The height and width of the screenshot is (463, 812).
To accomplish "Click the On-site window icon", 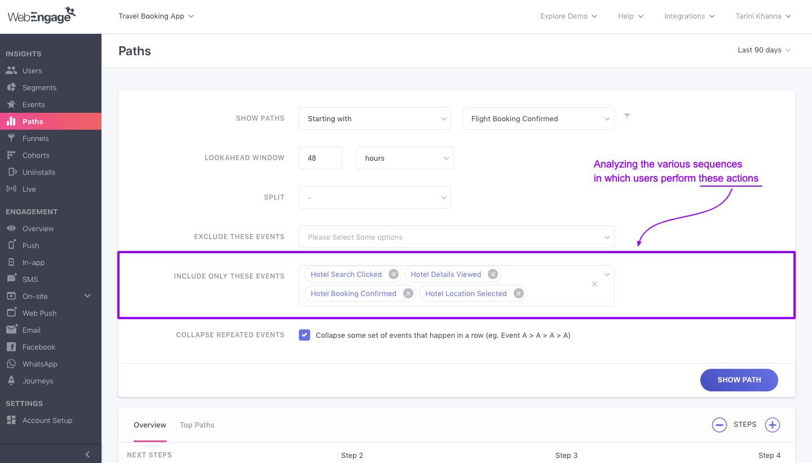I will (11, 296).
